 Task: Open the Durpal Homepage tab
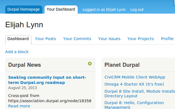pyautogui.click(x=24, y=10)
